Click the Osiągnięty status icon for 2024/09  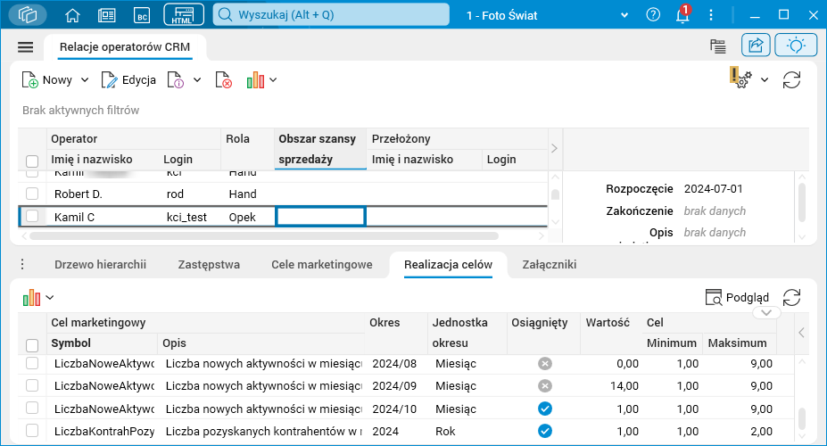point(545,386)
